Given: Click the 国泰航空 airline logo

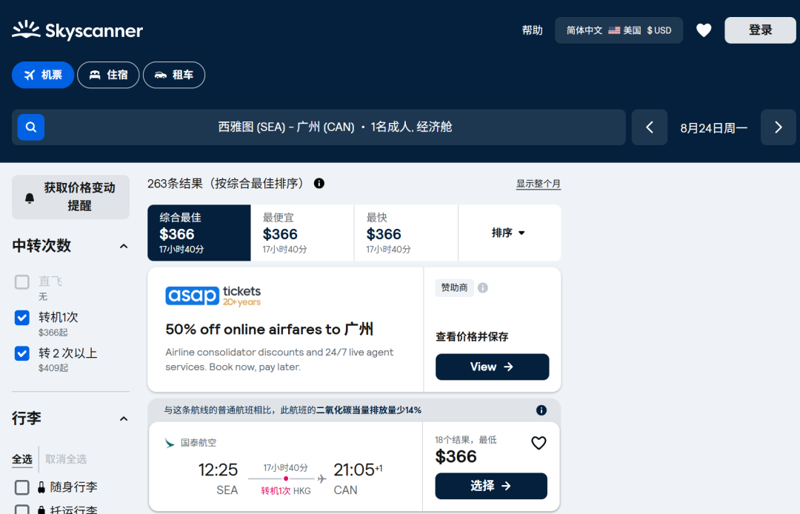Looking at the screenshot, I should coord(170,443).
